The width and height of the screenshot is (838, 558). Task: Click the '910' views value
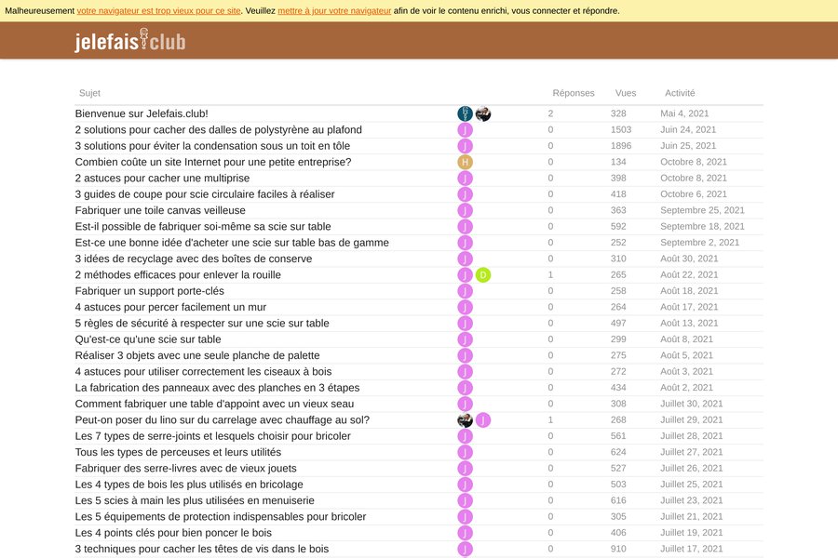tap(618, 549)
